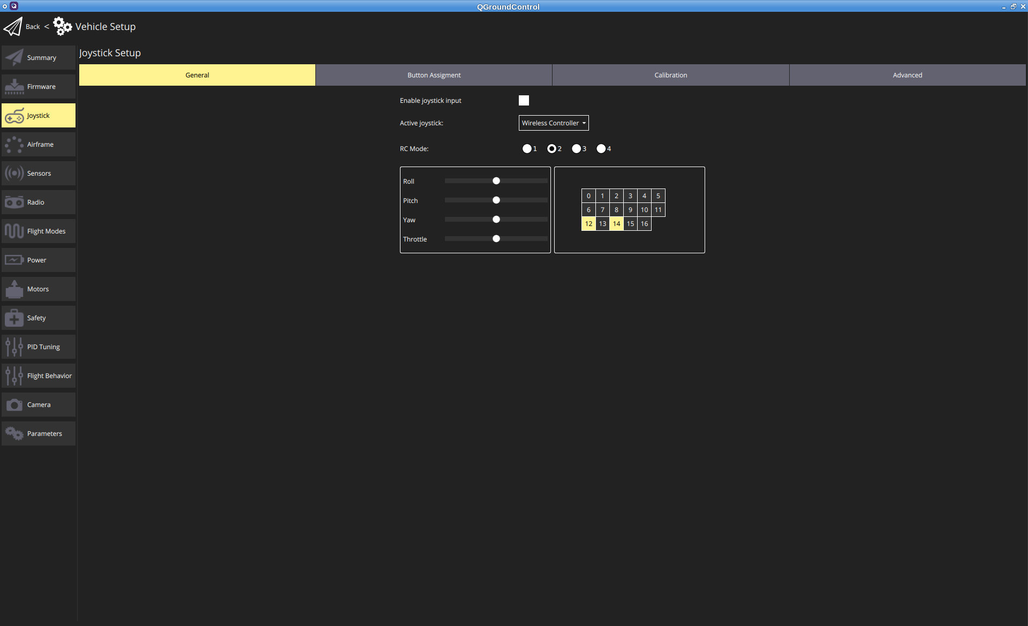1028x626 pixels.
Task: Switch to the Button Assigment tab
Action: [x=434, y=75]
